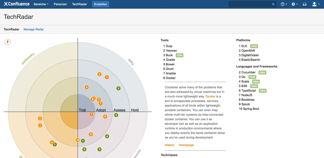Select '2 OpenShift' in Platforms list

point(247,51)
